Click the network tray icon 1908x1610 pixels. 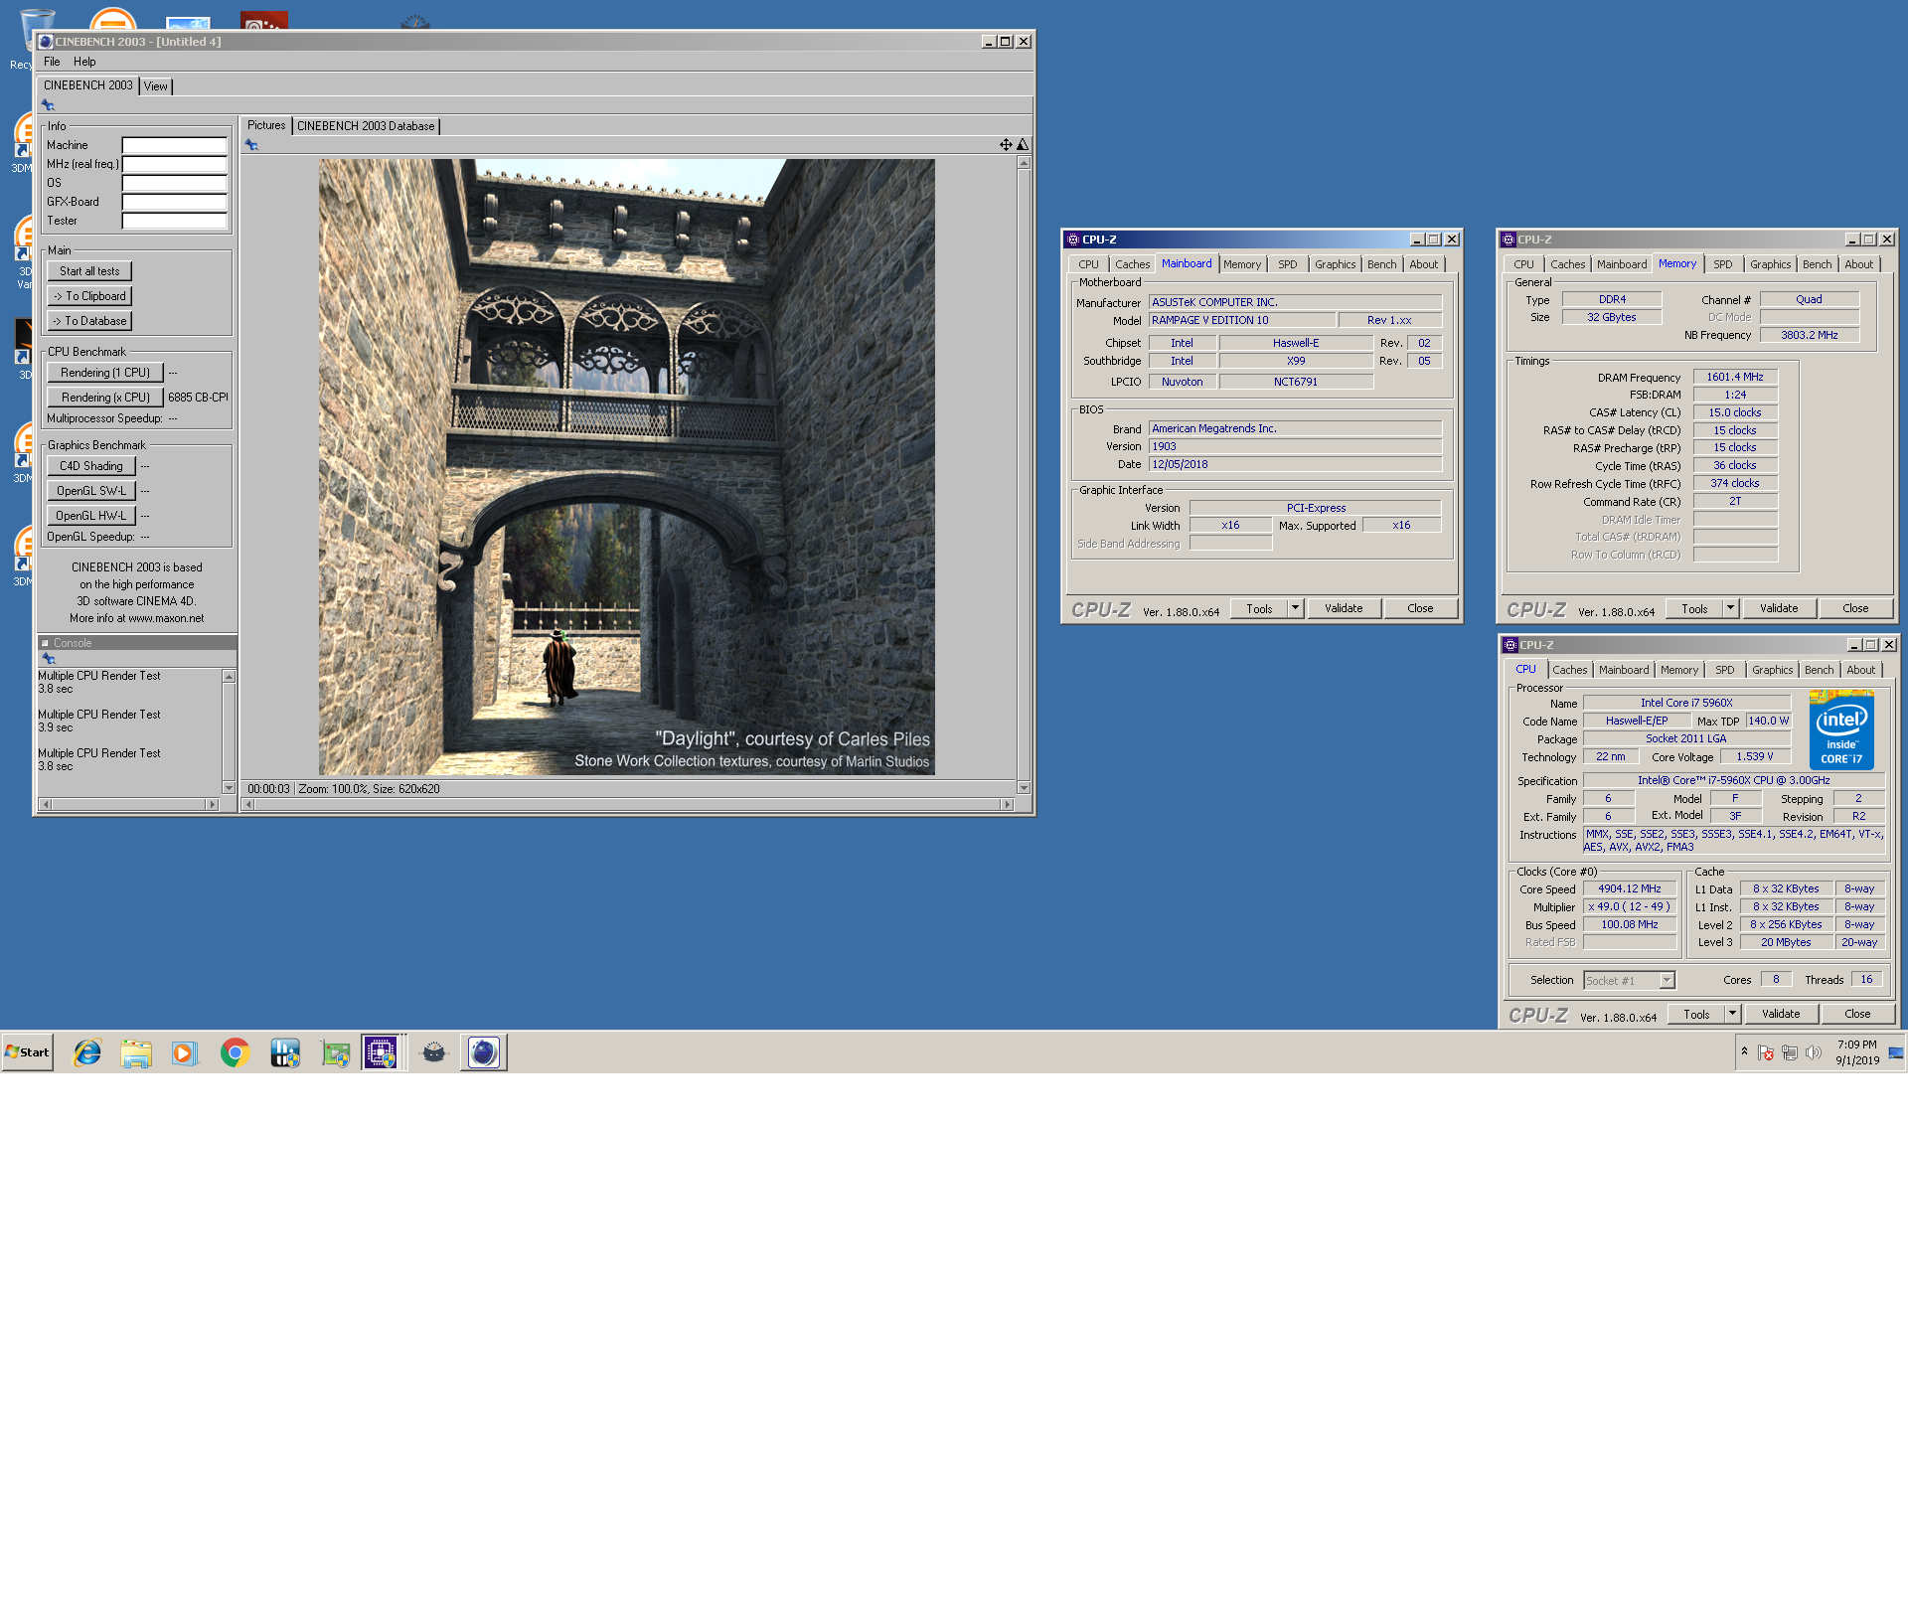1790,1052
